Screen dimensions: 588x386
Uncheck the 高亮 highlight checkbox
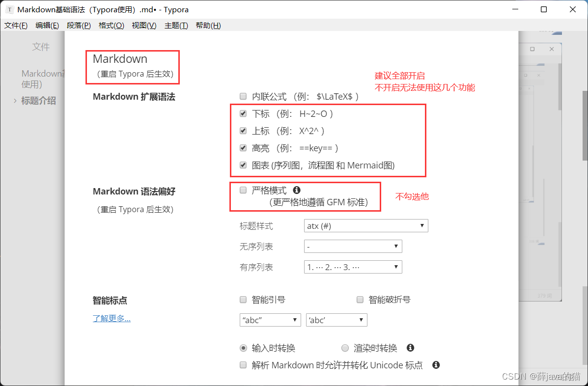pyautogui.click(x=243, y=148)
